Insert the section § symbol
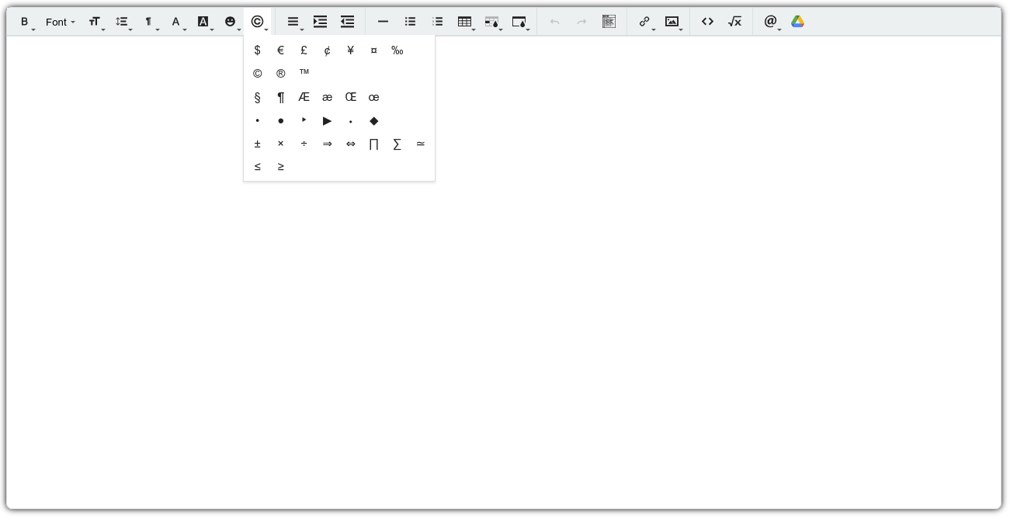The width and height of the screenshot is (1010, 520). [258, 97]
